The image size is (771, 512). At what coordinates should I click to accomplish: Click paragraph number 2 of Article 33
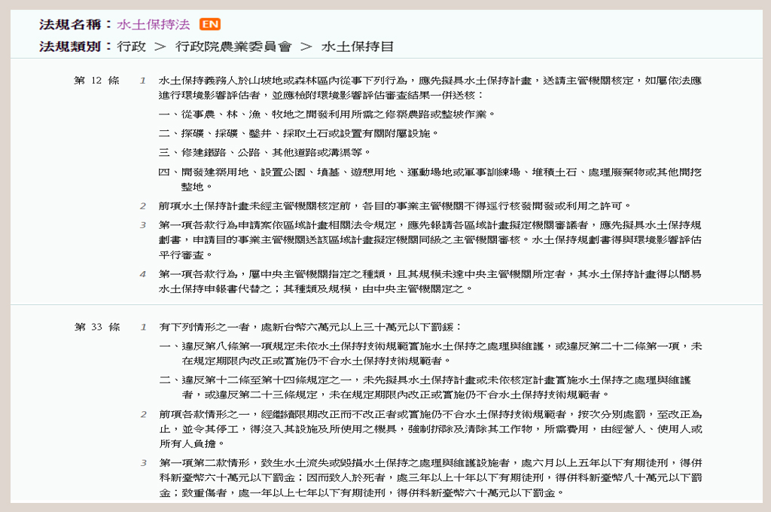143,413
